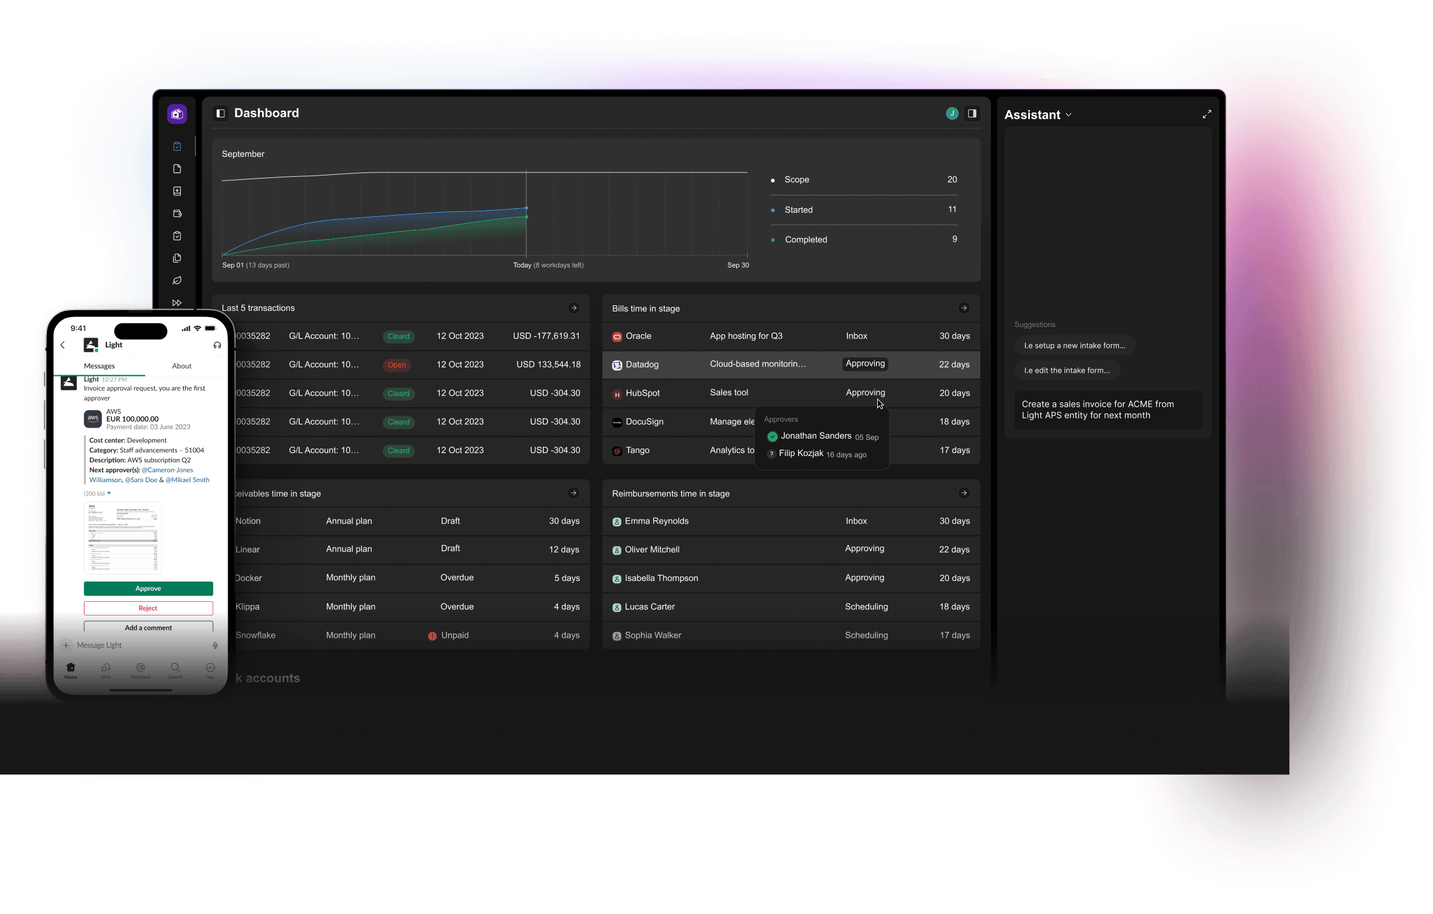Viewport: 1433px width, 914px height.
Task: Open the Assistant dropdown chevron
Action: click(1069, 115)
